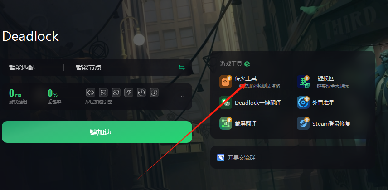Viewport: 388px width, 190px height.
Task: Open the 截屏翻译 screenshot translate icon
Action: (225, 123)
